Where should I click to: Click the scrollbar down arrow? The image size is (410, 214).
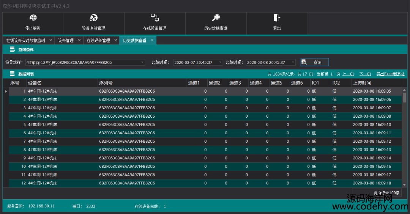pos(404,185)
